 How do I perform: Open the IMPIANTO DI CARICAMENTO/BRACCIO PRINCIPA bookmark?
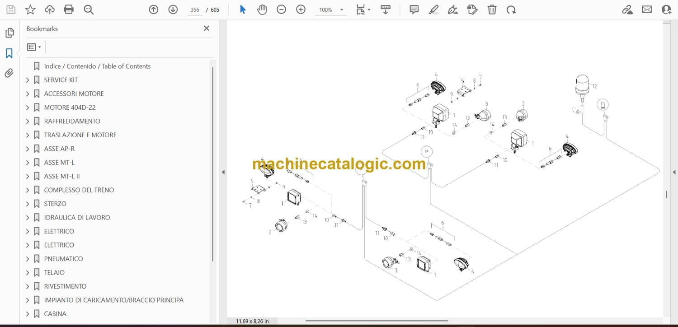pyautogui.click(x=113, y=300)
